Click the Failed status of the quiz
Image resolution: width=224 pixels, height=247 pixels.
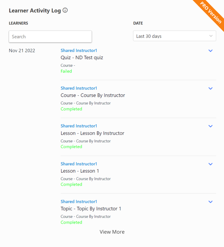pos(66,71)
